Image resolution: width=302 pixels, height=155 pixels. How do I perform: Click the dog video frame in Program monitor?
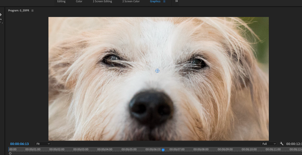tap(158, 79)
